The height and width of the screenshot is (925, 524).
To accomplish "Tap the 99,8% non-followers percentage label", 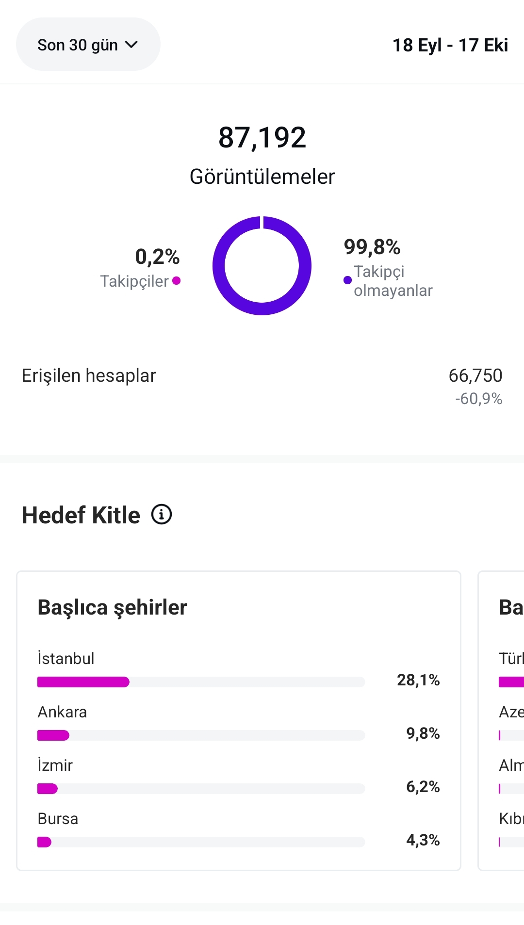I will pos(372,247).
